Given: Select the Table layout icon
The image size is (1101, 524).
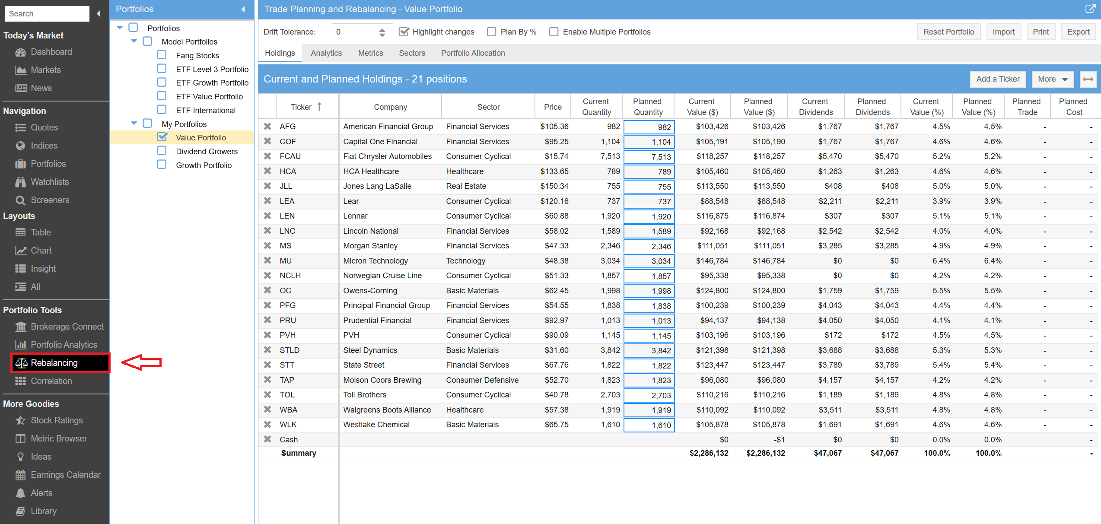Looking at the screenshot, I should click(20, 232).
